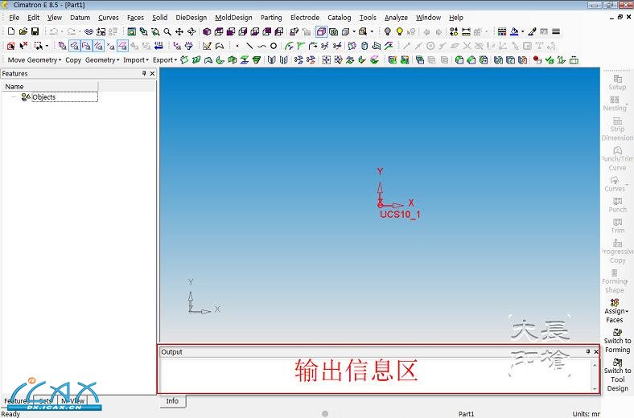Screen dimensions: 634x418
Task: Open the Electrode menu
Action: pos(305,18)
